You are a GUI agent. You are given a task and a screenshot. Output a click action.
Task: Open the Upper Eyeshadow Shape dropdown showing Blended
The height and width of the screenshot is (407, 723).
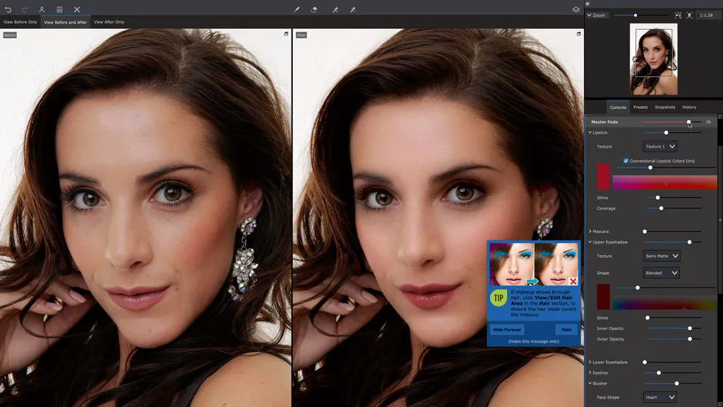pos(660,272)
